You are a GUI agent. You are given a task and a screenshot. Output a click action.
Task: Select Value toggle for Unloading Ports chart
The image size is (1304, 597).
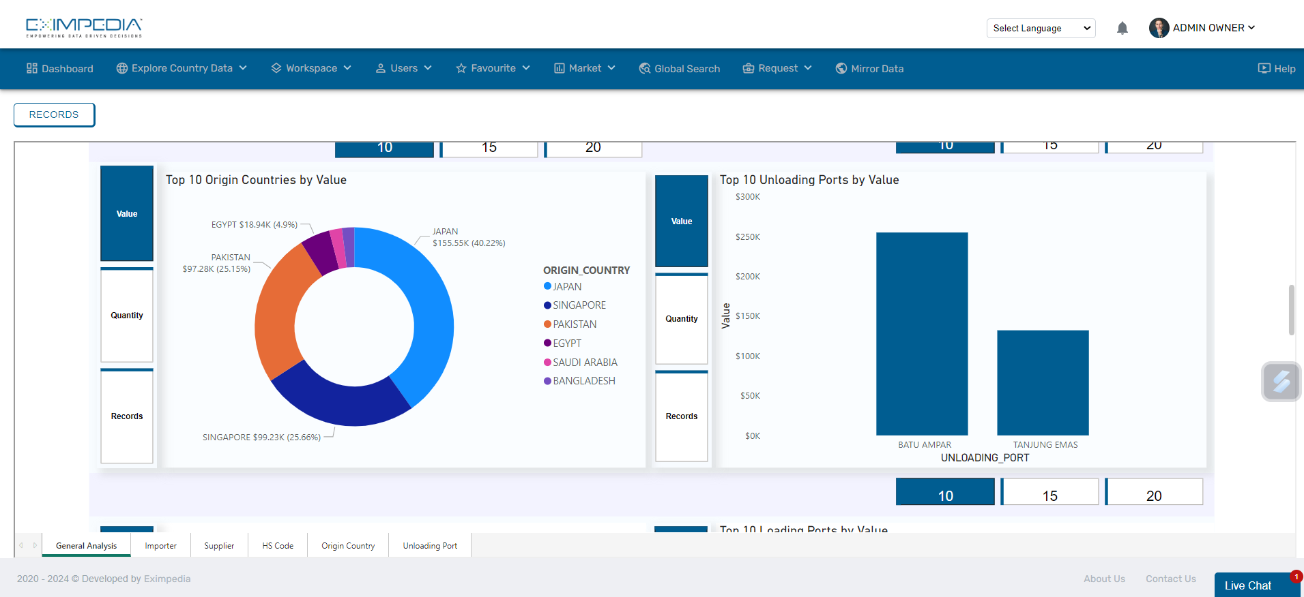click(682, 221)
